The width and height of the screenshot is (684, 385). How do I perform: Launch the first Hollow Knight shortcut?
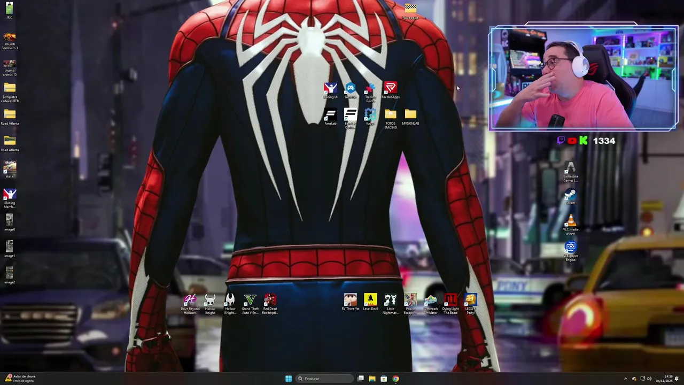(x=210, y=304)
